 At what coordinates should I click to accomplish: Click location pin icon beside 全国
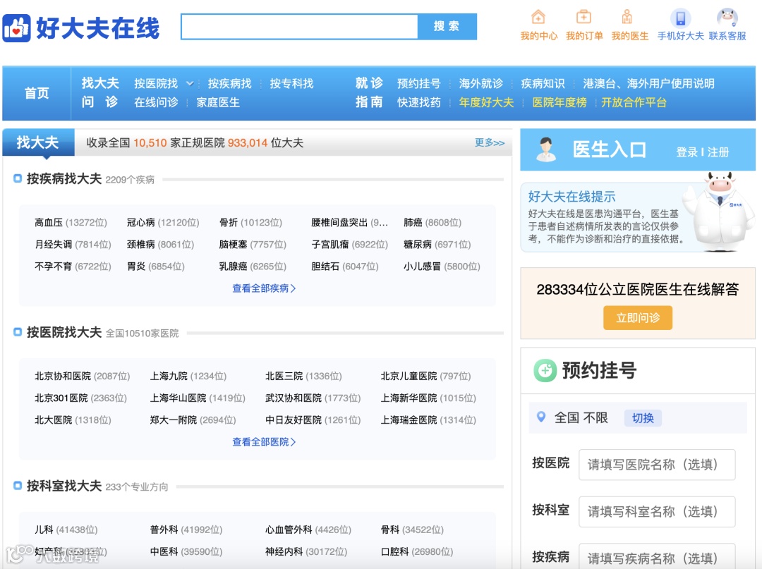tap(541, 417)
